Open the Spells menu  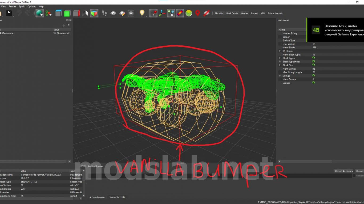click(22, 6)
